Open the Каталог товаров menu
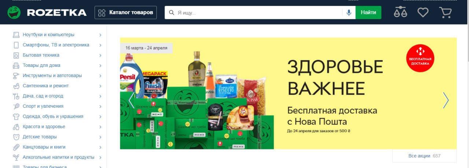This screenshot has height=168, width=469. tap(126, 12)
